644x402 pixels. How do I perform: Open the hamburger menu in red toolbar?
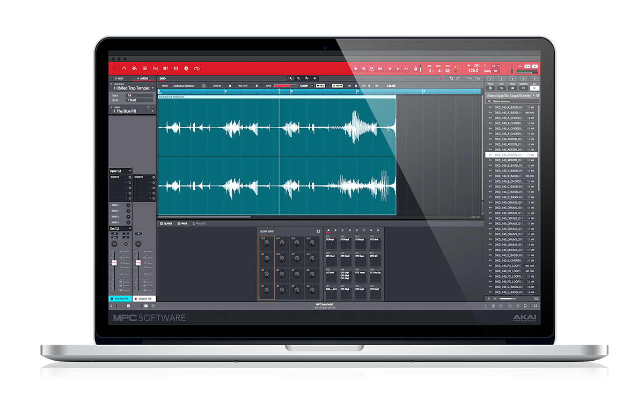coord(114,69)
